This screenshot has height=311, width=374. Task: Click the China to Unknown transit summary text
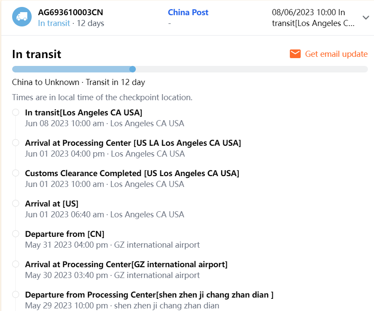(79, 82)
